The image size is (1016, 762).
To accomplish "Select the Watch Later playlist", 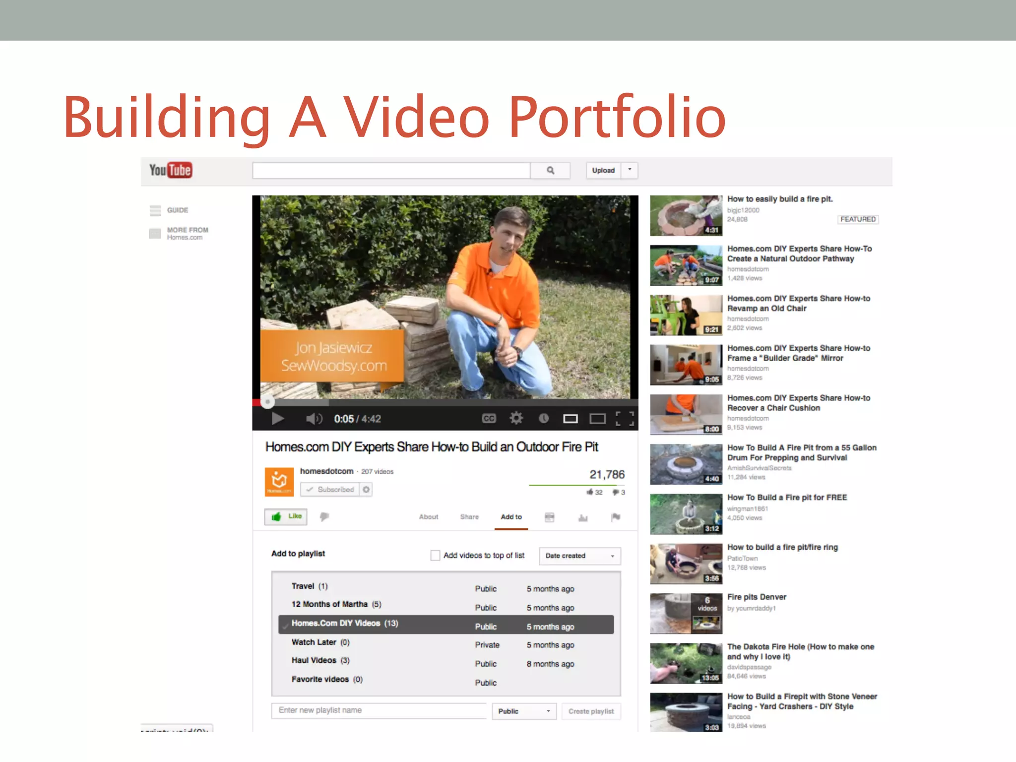I will [446, 643].
